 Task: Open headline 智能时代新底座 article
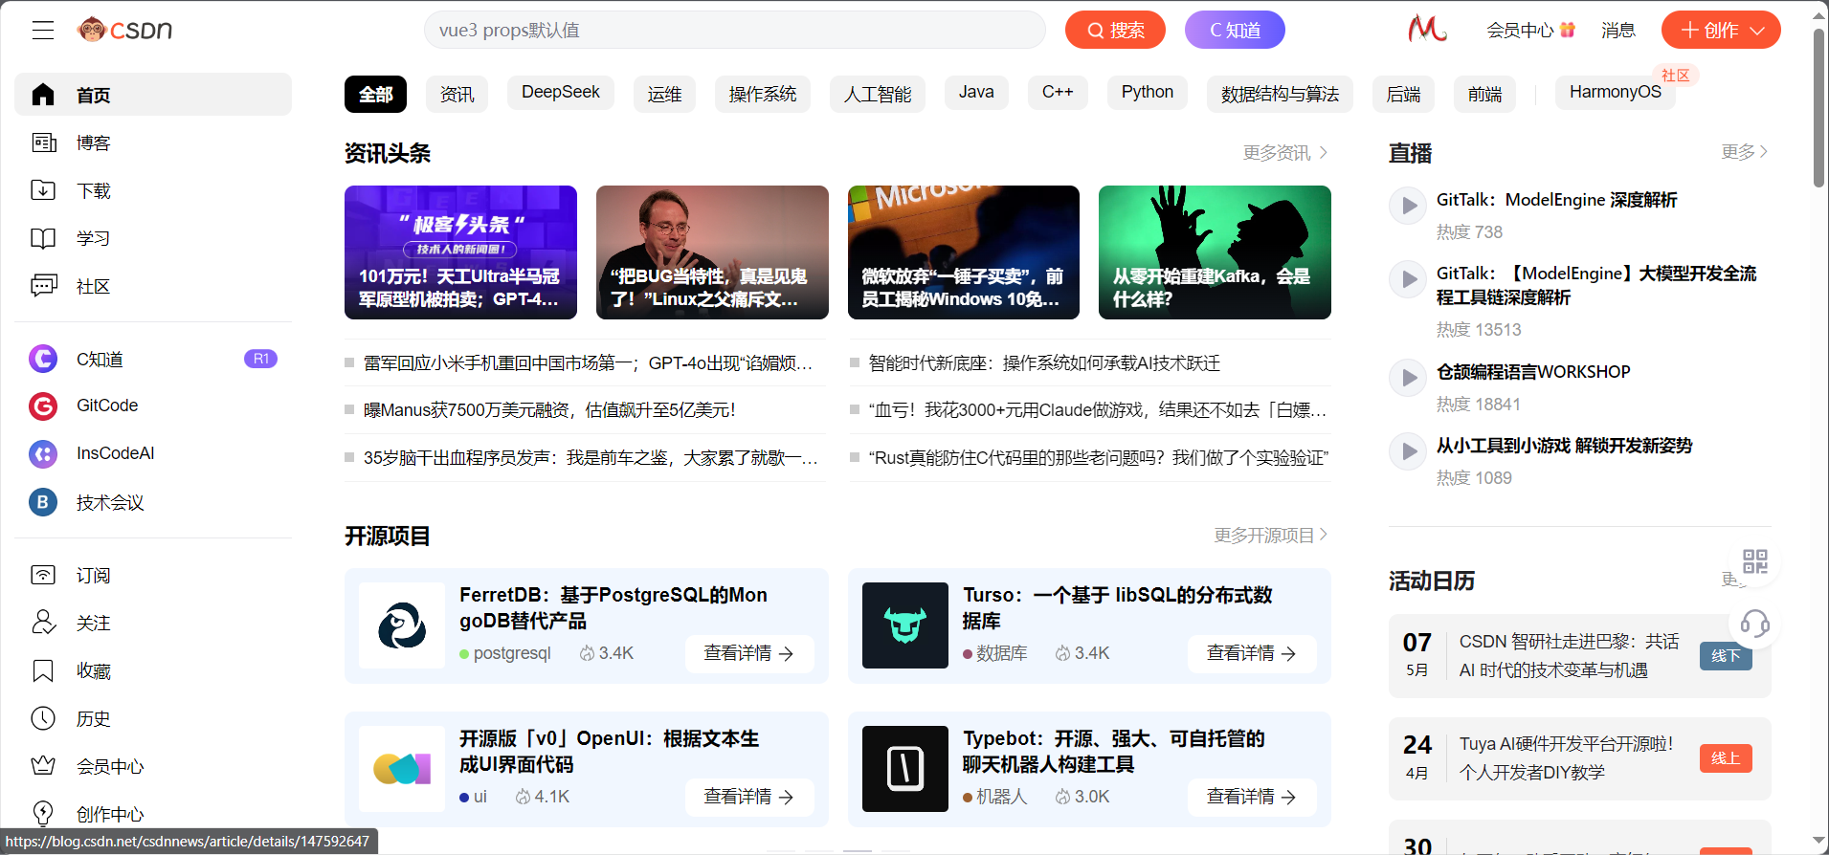coord(1044,363)
